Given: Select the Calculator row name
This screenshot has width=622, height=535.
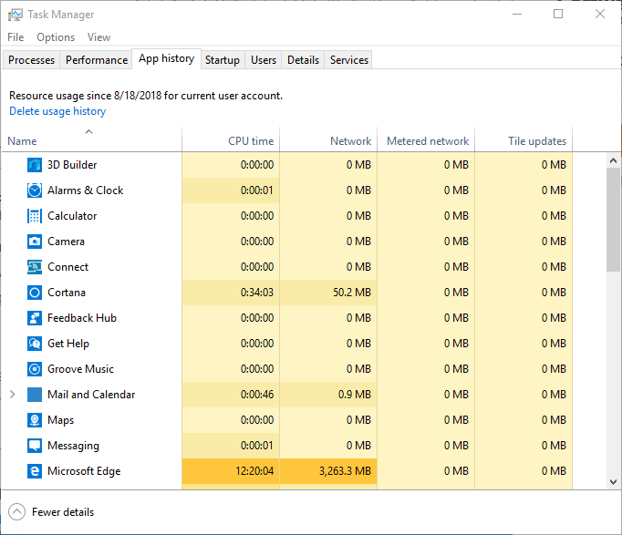Looking at the screenshot, I should tap(72, 216).
